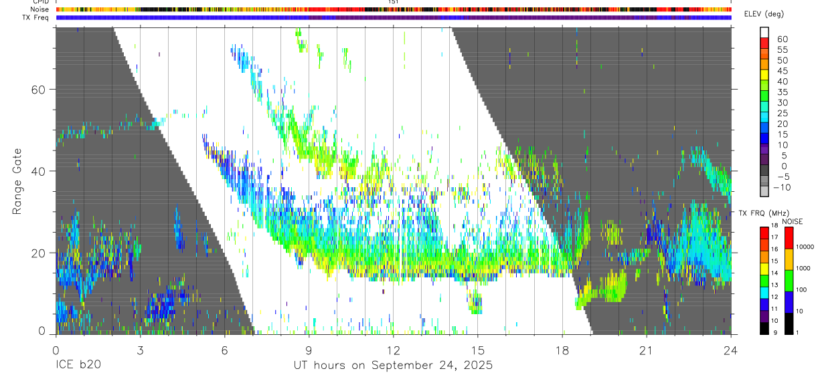The width and height of the screenshot is (822, 379).
Task: Click the 25 label on the ELEV scale
Action: click(781, 114)
